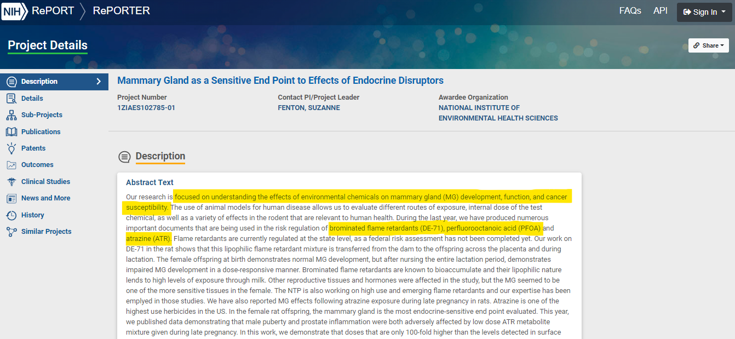Click the Share link icon
735x339 pixels.
pos(697,45)
